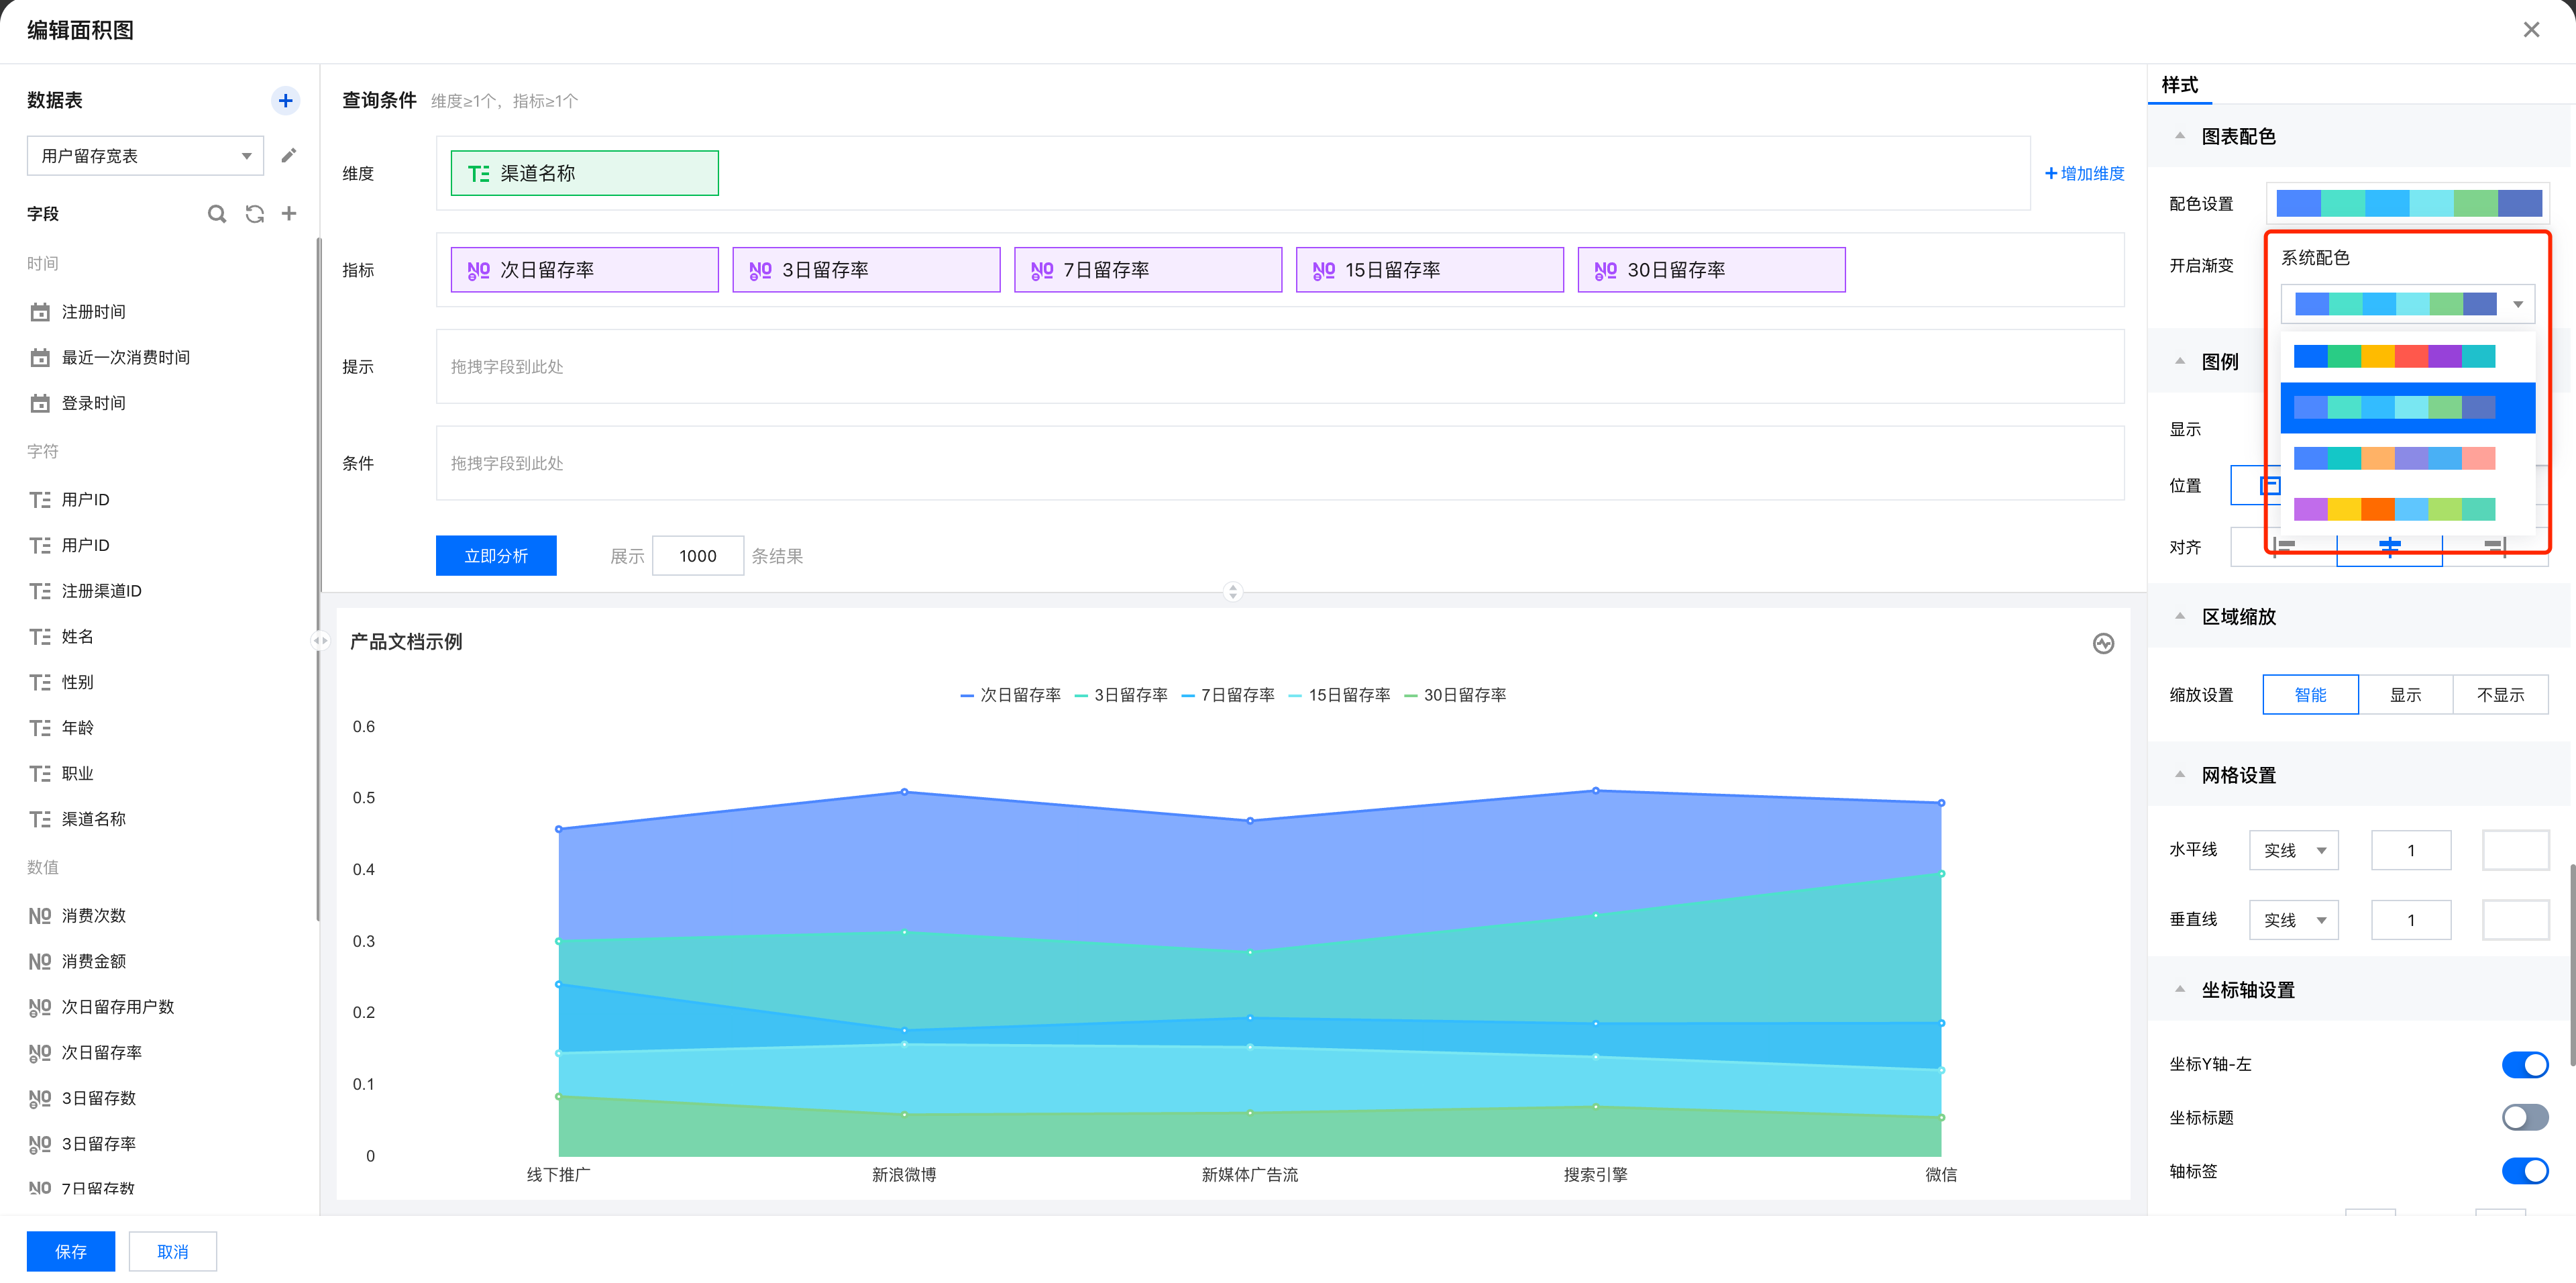2576x1283 pixels.
Task: Choose the first bright color palette option
Action: (2394, 357)
